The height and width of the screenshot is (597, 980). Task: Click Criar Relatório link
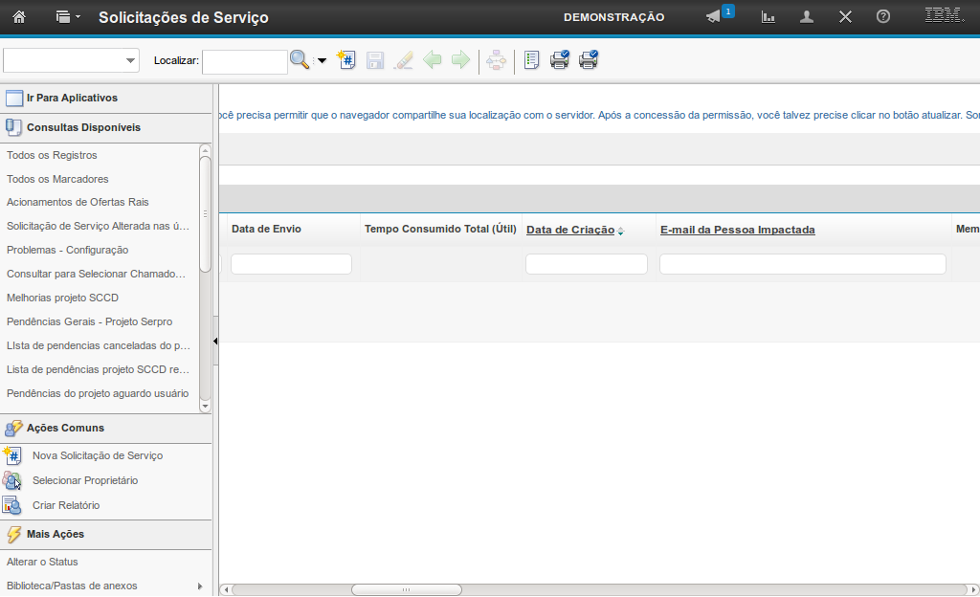(65, 505)
